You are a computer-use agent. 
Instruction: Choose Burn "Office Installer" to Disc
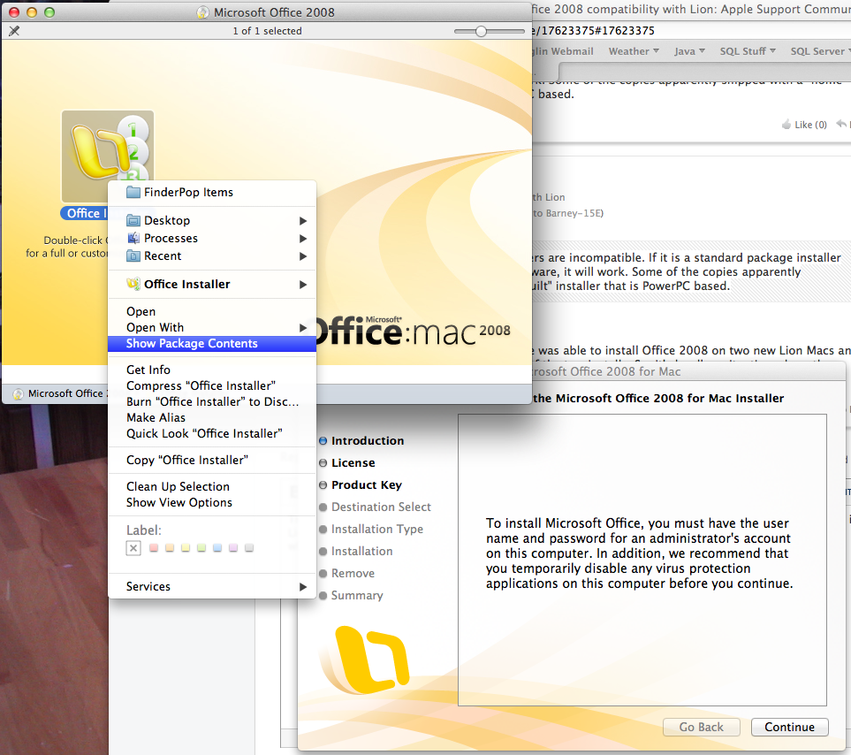click(x=212, y=401)
